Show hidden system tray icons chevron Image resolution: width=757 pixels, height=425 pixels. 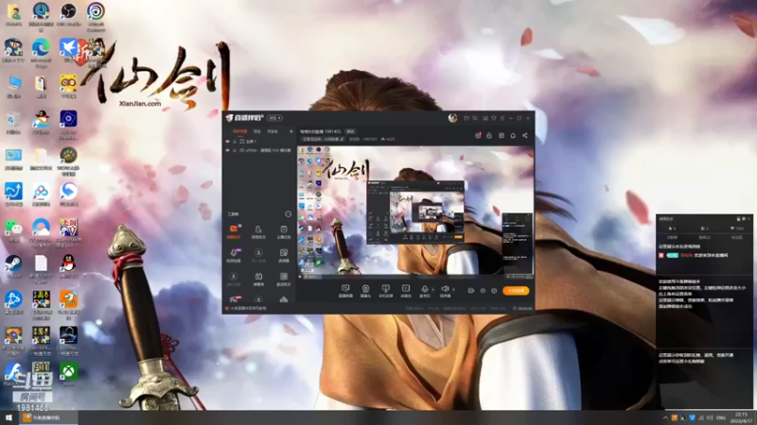tap(665, 417)
